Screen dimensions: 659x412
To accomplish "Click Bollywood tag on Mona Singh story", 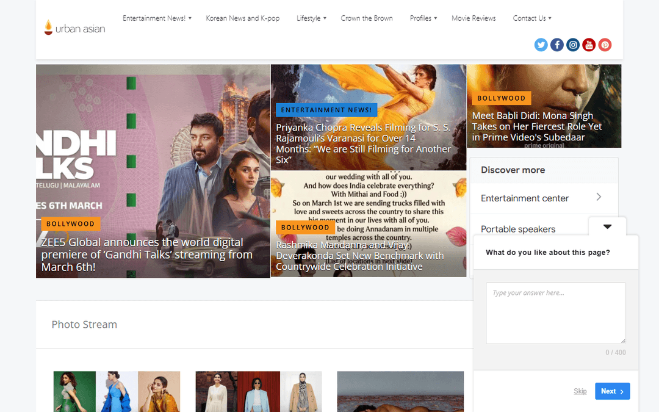I will coord(502,98).
